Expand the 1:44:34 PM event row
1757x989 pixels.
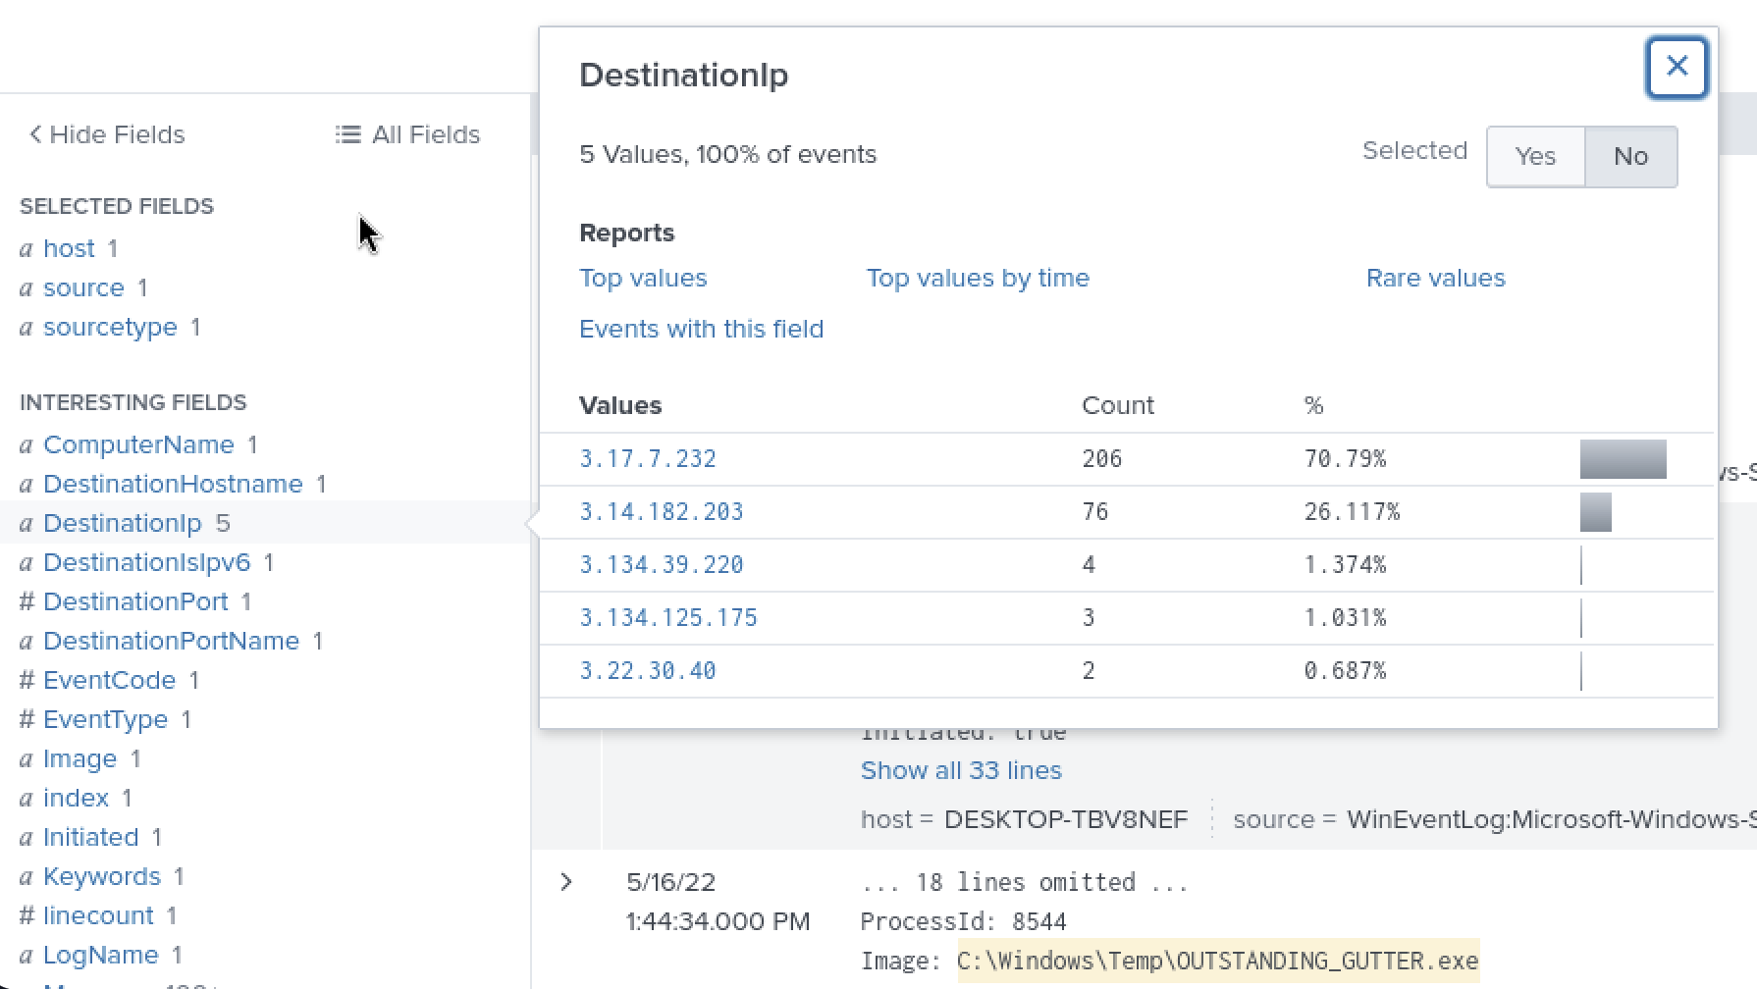click(x=566, y=882)
